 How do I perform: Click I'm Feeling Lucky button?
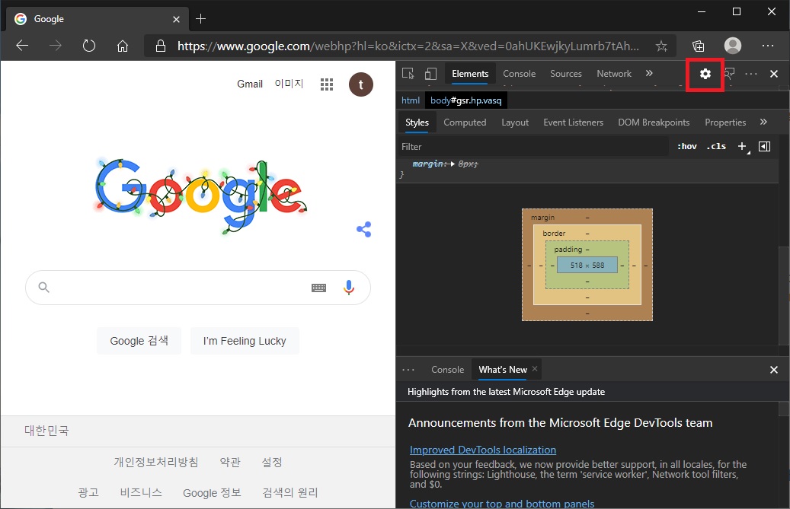click(x=245, y=341)
